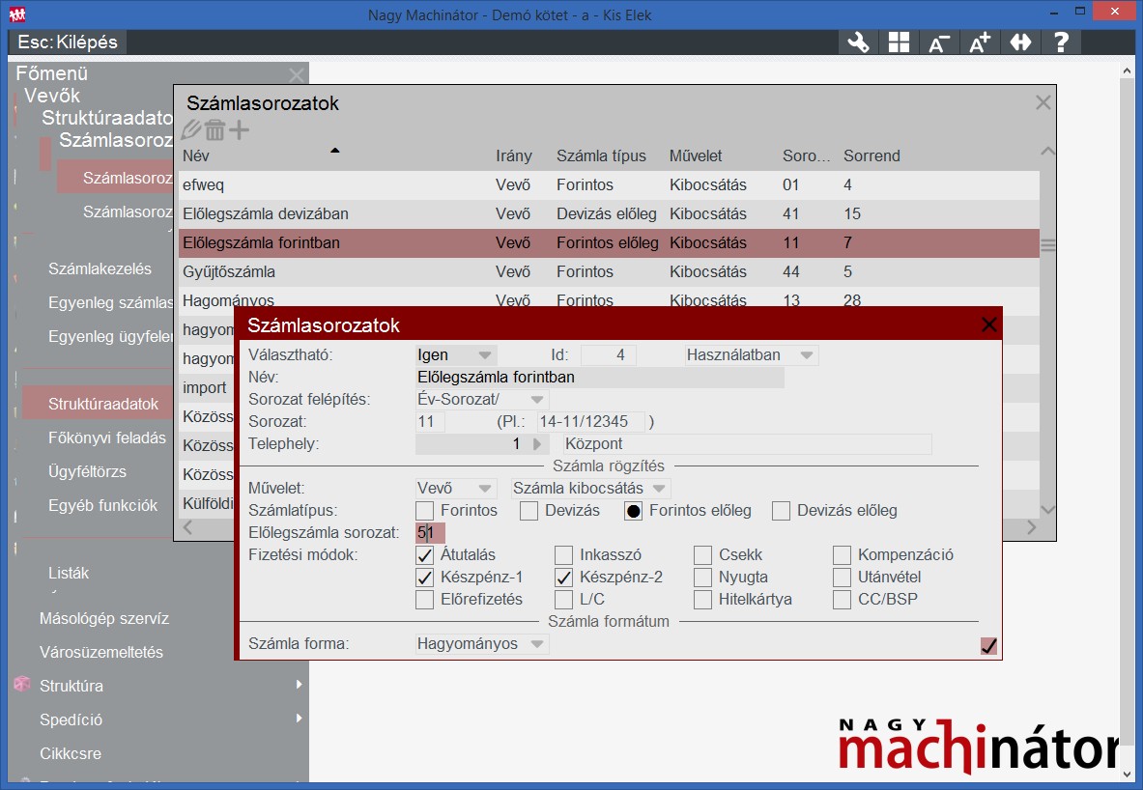
Task: Uncheck the Átutalás payment method
Action: (x=424, y=555)
